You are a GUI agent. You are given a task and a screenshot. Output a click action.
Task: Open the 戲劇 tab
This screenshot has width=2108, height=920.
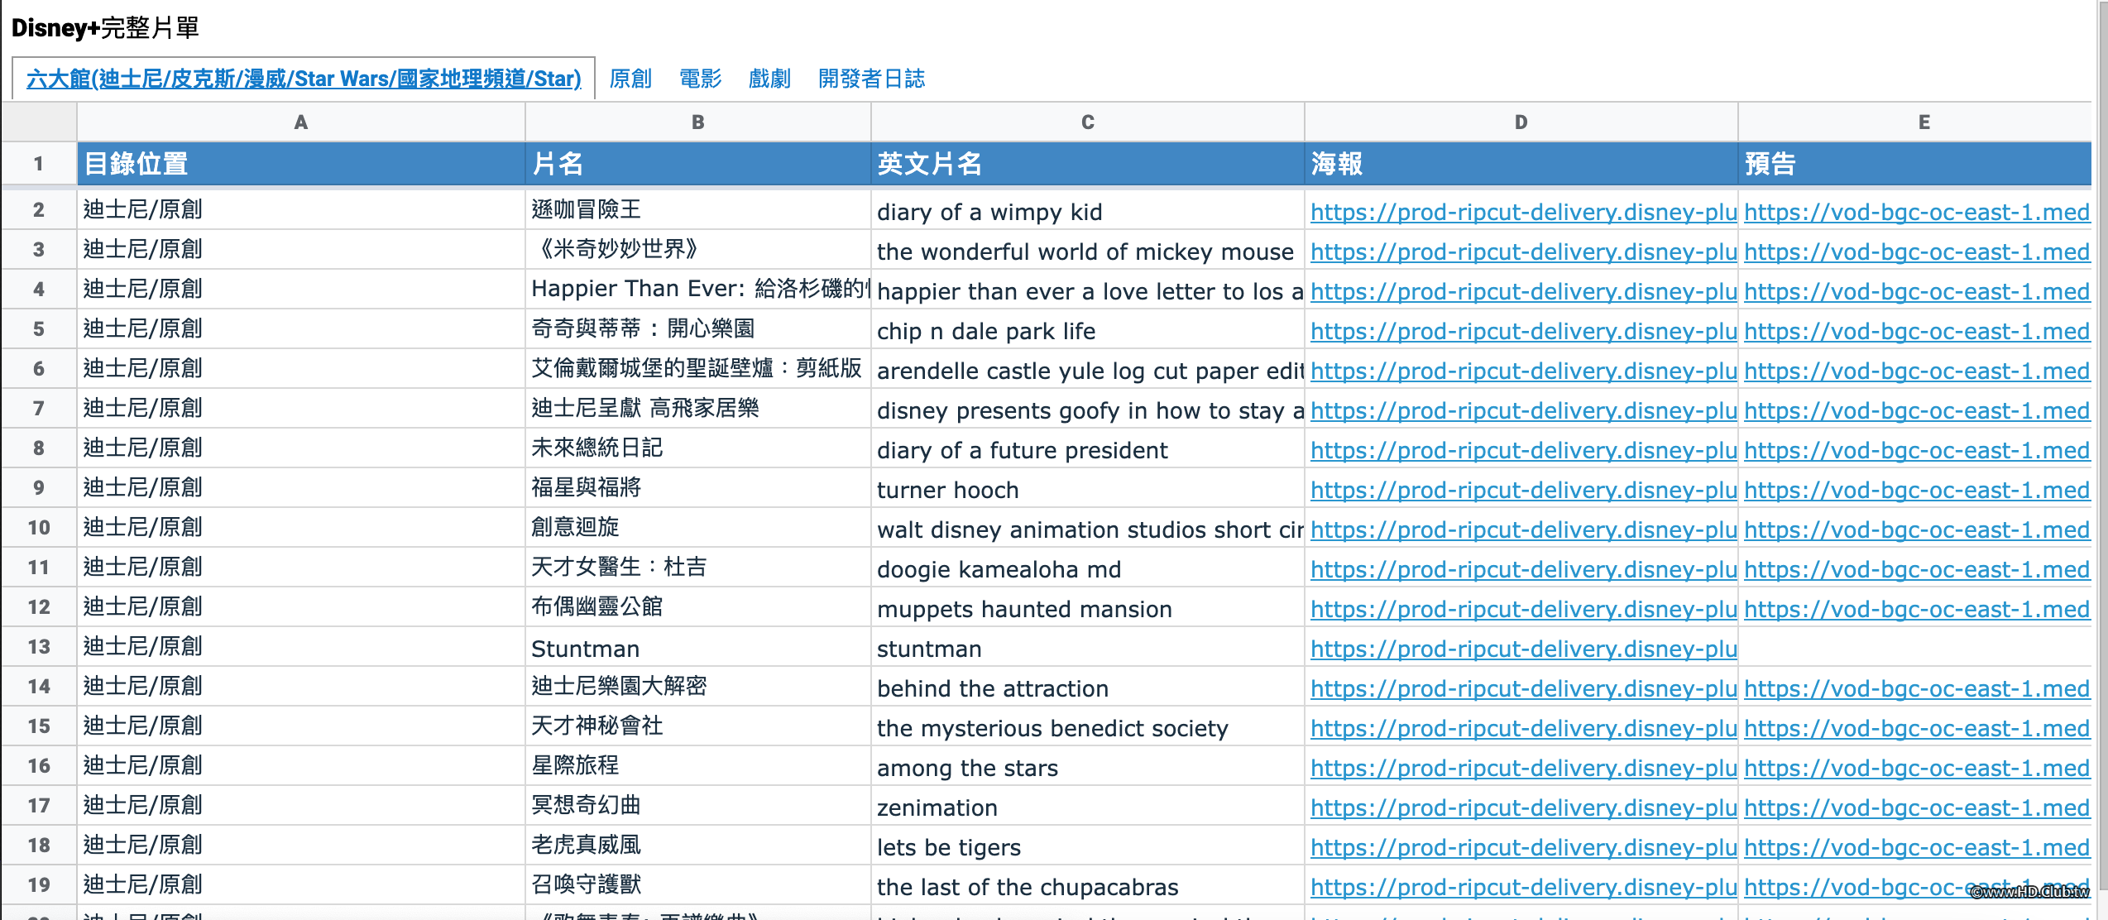[770, 79]
